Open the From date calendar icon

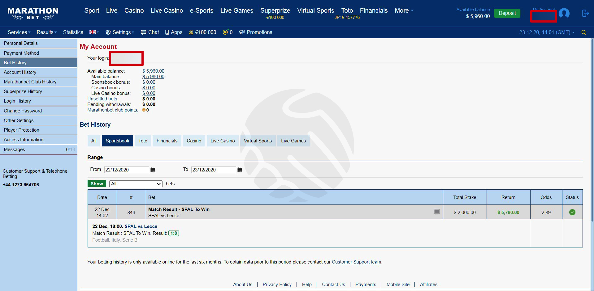[153, 170]
